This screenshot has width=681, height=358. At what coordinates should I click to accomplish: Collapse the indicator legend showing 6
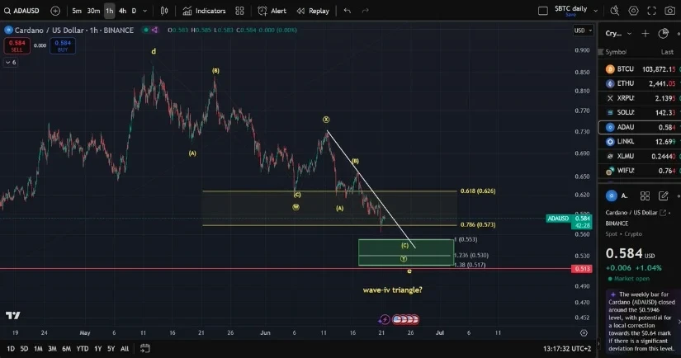[11, 63]
